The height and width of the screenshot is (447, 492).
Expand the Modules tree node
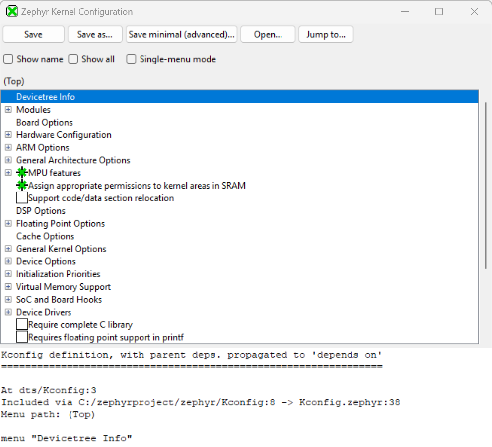click(x=8, y=110)
